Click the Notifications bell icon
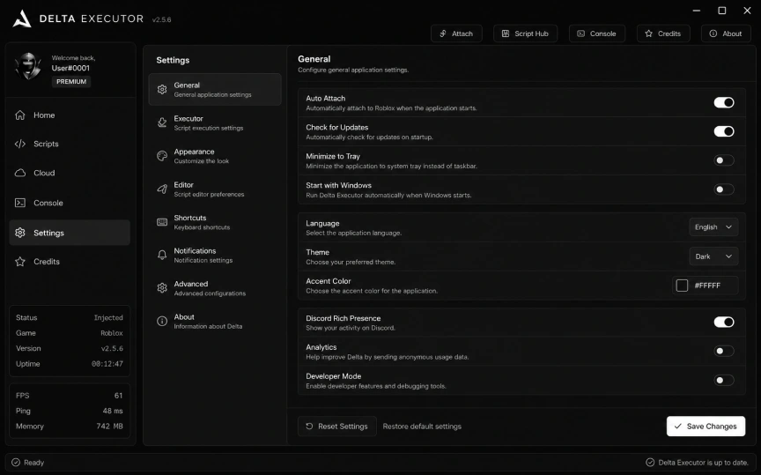761x475 pixels. pyautogui.click(x=162, y=255)
